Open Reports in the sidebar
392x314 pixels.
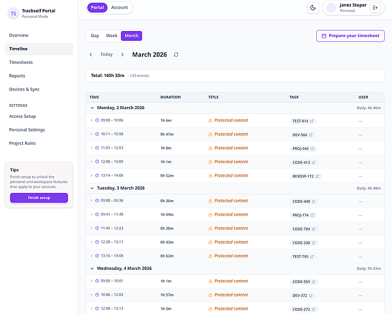[x=39, y=76]
